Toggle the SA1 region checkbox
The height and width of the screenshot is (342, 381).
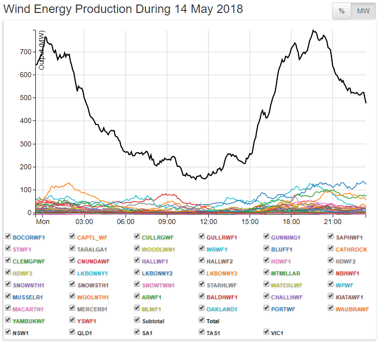[137, 333]
